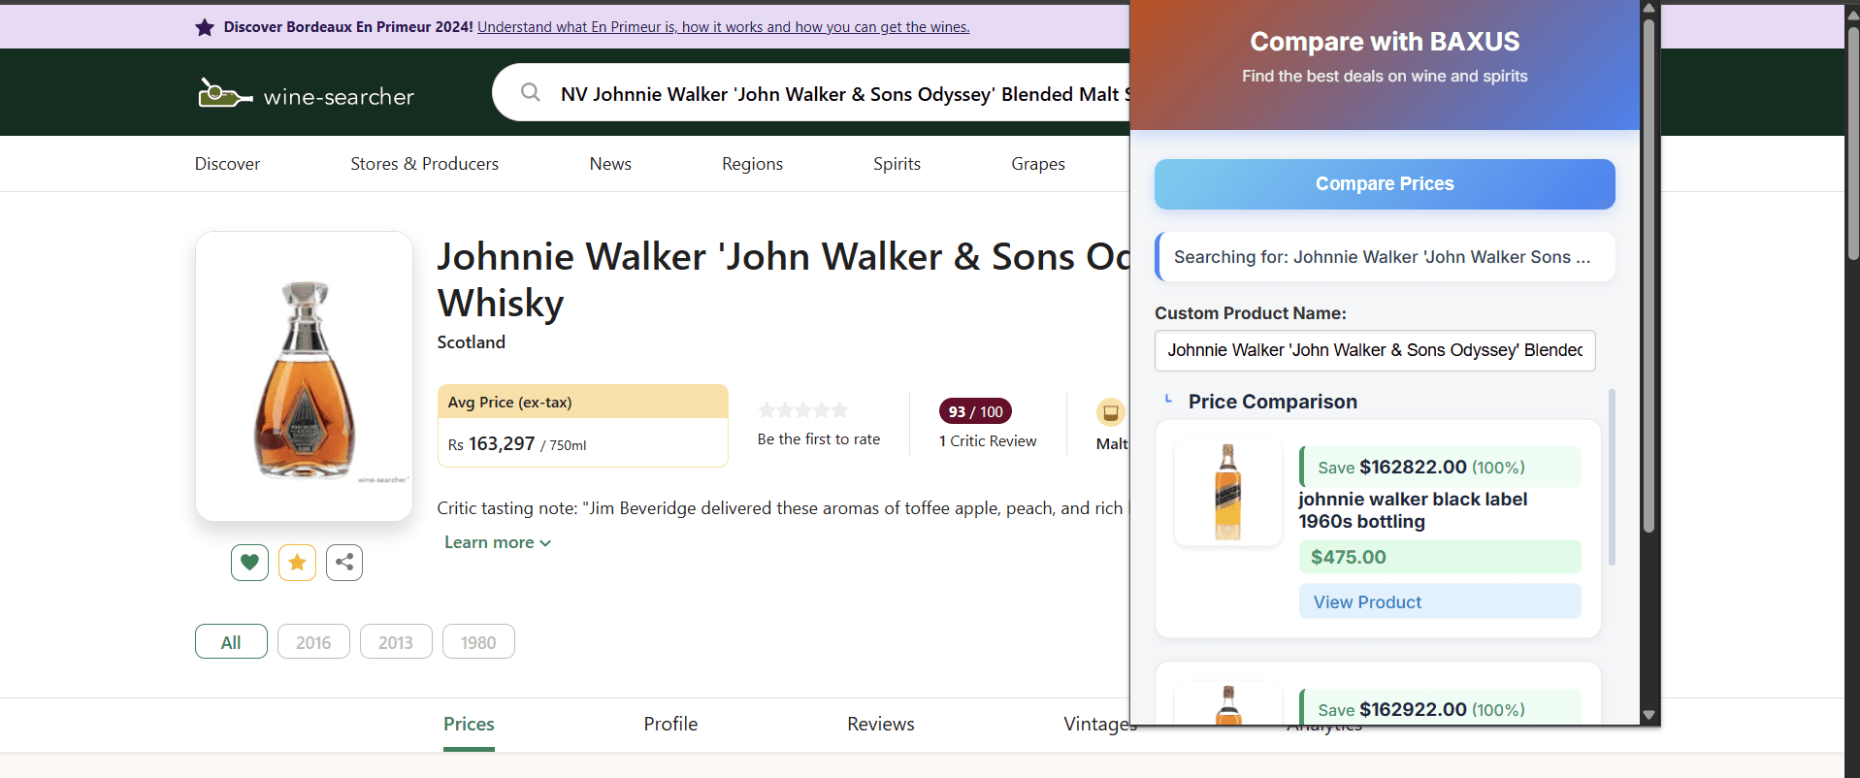The image size is (1860, 778).
Task: Click the search magnifier icon
Action: tap(531, 93)
